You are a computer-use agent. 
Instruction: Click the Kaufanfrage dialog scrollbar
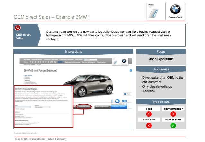tap(72, 106)
